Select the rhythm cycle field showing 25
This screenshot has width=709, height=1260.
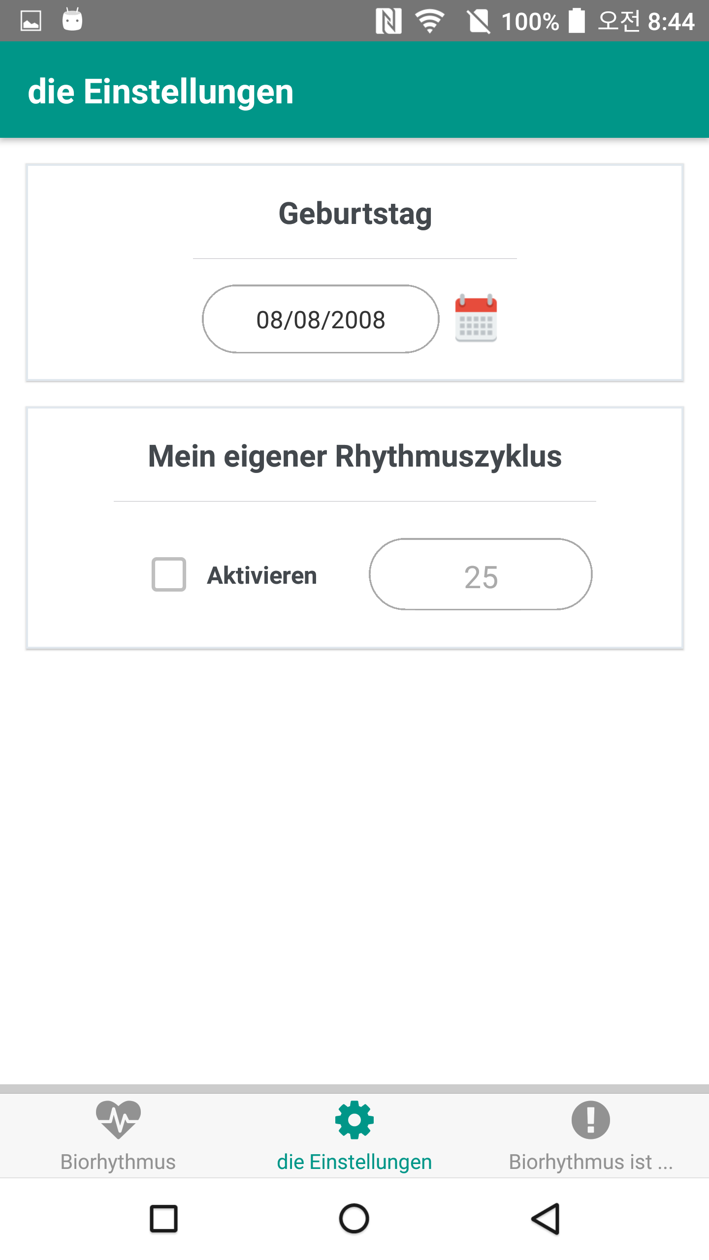click(481, 574)
